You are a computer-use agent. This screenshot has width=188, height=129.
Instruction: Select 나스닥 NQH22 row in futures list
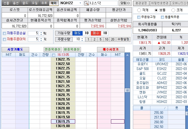pyautogui.click(x=160, y=97)
